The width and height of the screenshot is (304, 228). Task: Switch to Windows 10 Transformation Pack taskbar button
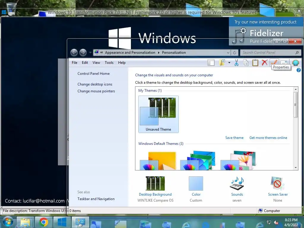click(62, 222)
